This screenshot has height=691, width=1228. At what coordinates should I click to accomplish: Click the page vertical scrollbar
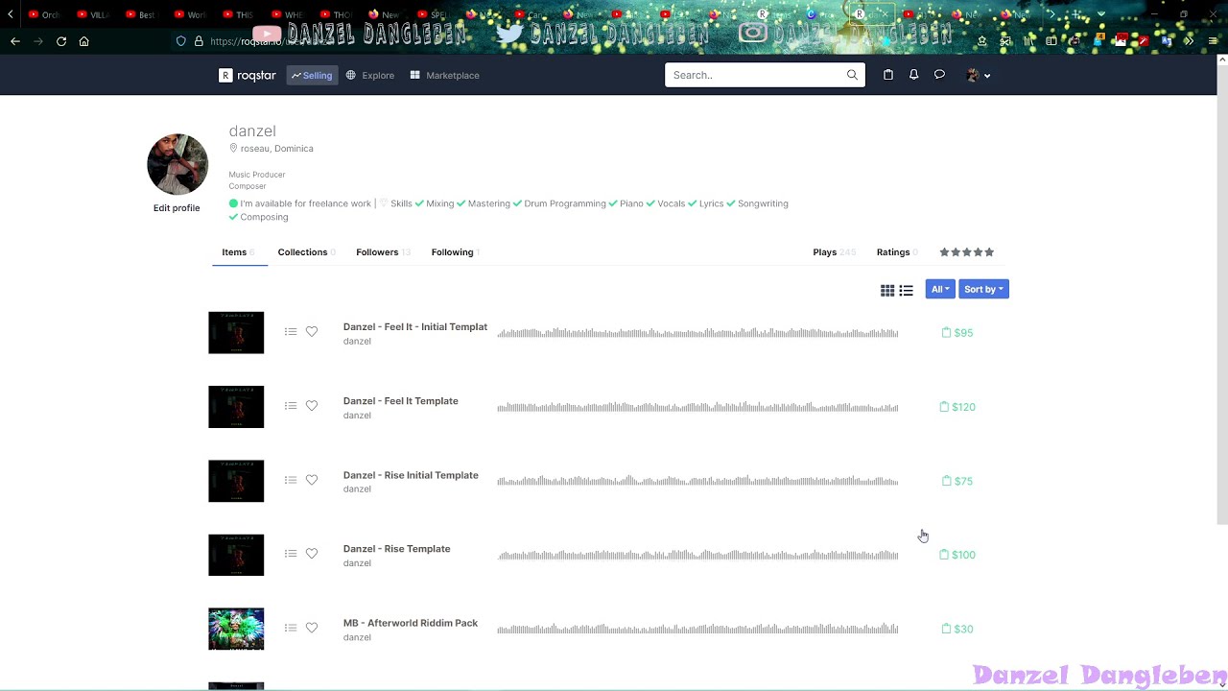tap(1222, 293)
